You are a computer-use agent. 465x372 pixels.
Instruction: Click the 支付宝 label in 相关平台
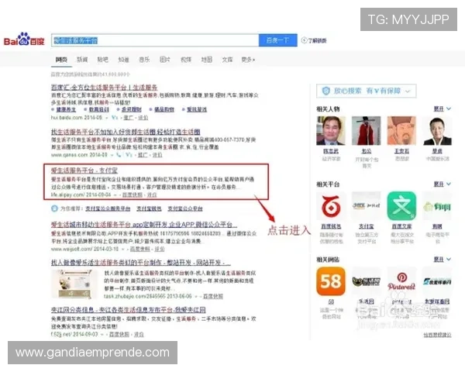pos(367,226)
